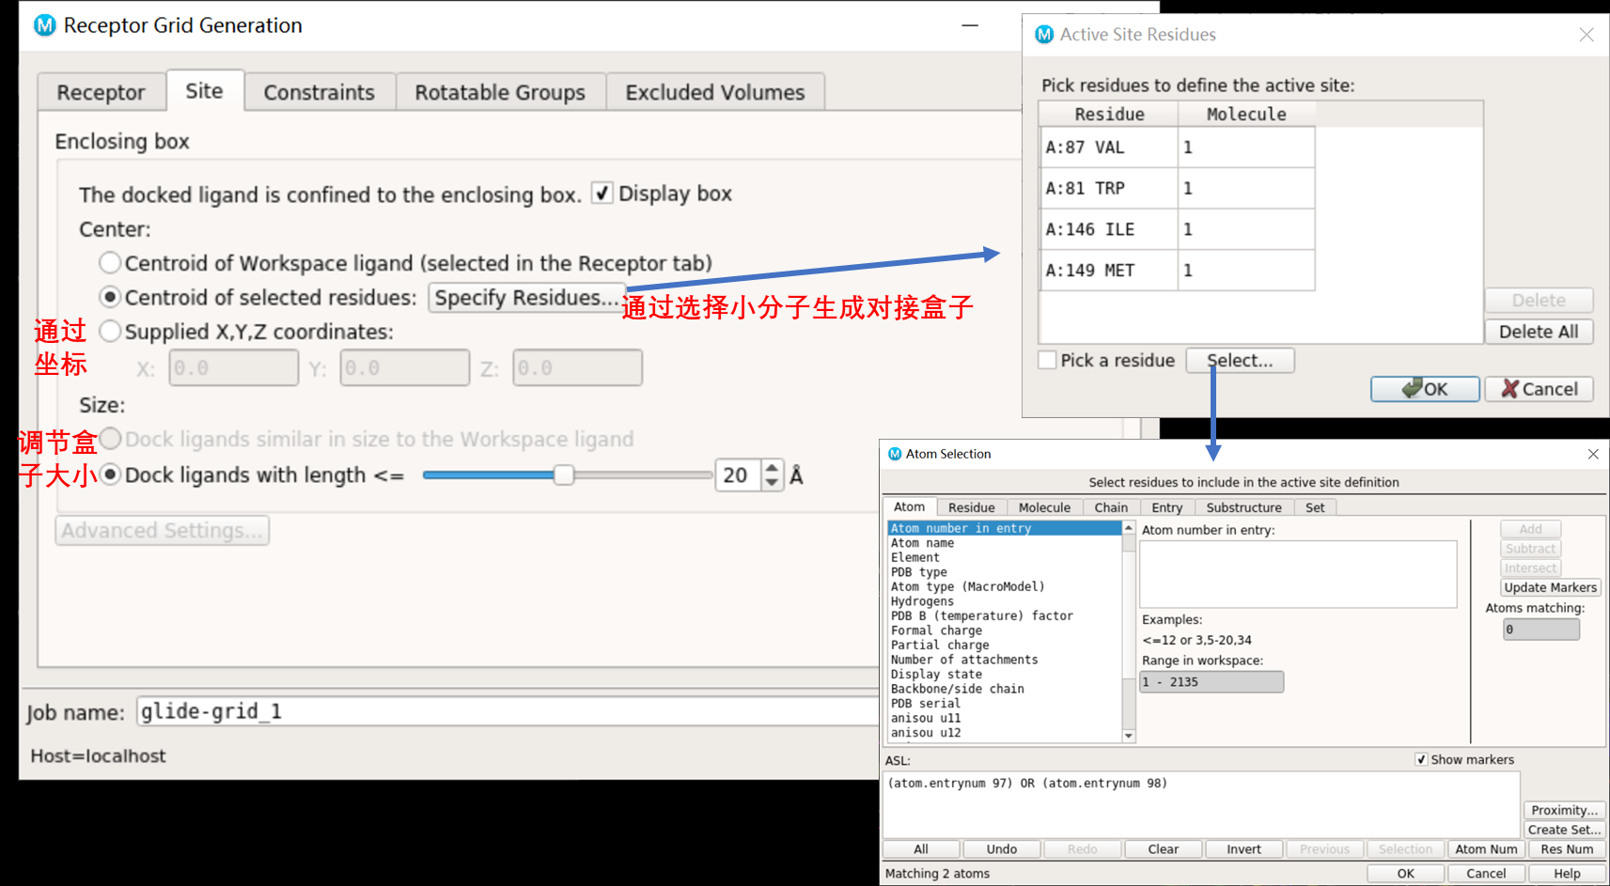Viewport: 1610px width, 886px height.
Task: Click the Atom number in entry text box
Action: [x=1298, y=574]
